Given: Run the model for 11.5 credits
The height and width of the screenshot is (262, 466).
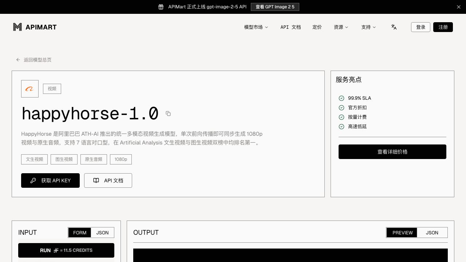Looking at the screenshot, I should pos(66,250).
